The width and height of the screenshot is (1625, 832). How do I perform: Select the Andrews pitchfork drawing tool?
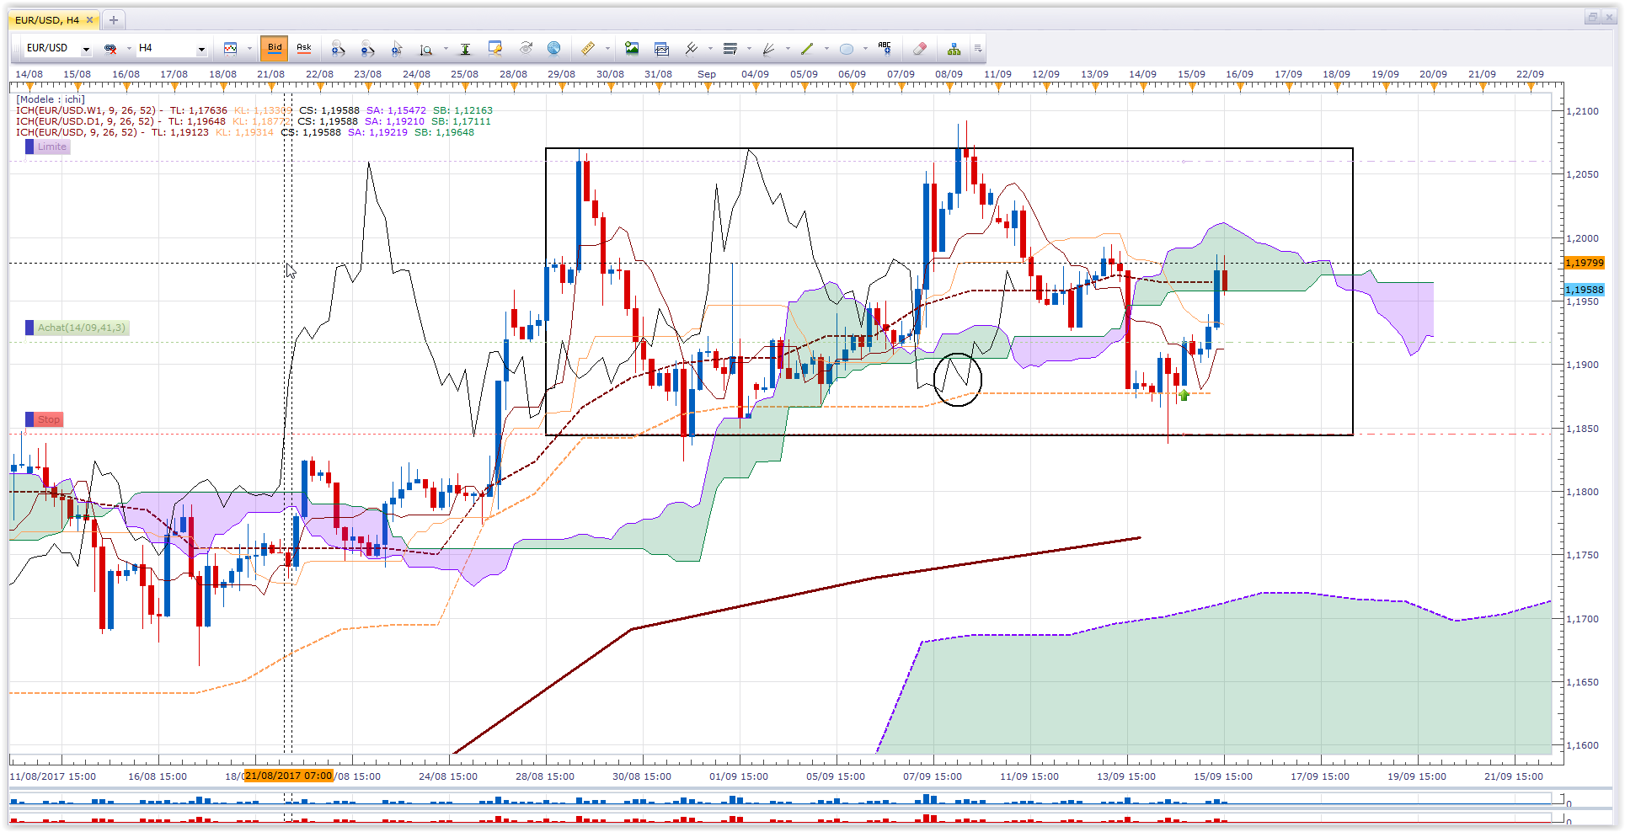point(692,49)
